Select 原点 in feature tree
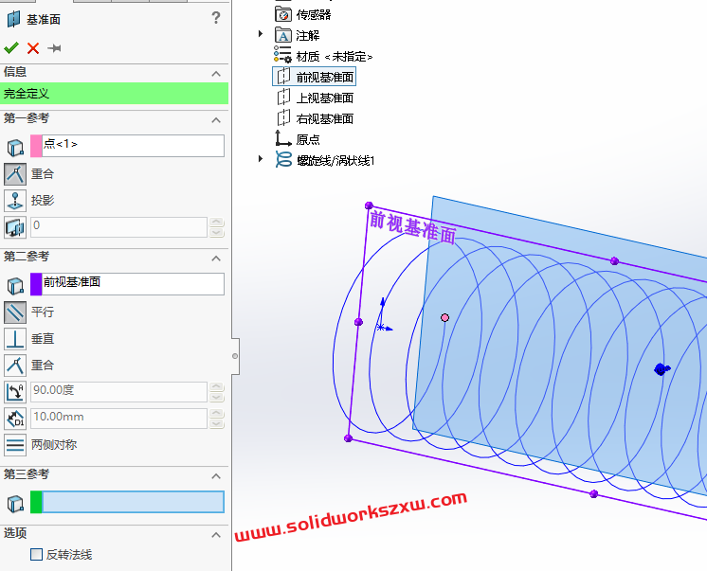707x571 pixels. 308,139
